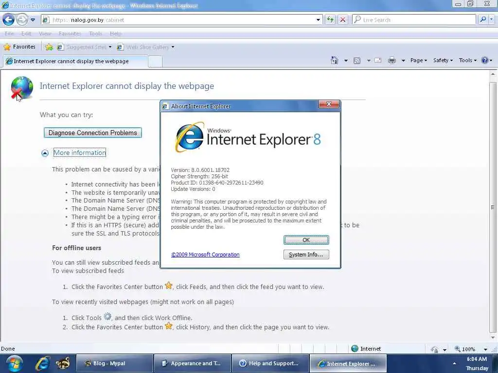This screenshot has height=373, width=498.
Task: Open the Tools menu in menu bar
Action: pyautogui.click(x=96, y=34)
